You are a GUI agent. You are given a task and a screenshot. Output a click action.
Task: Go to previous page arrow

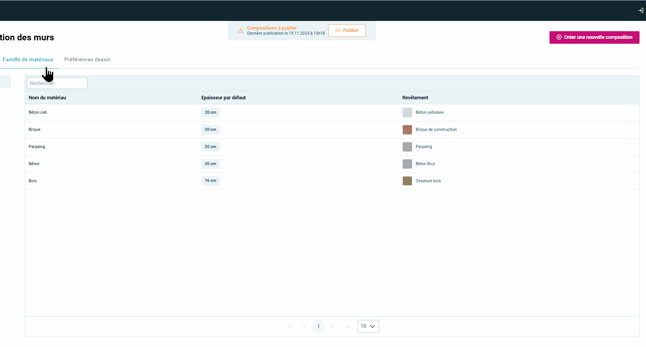tap(304, 326)
